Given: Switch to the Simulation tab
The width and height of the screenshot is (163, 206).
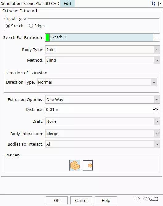Looking at the screenshot, I should click(x=11, y=3).
